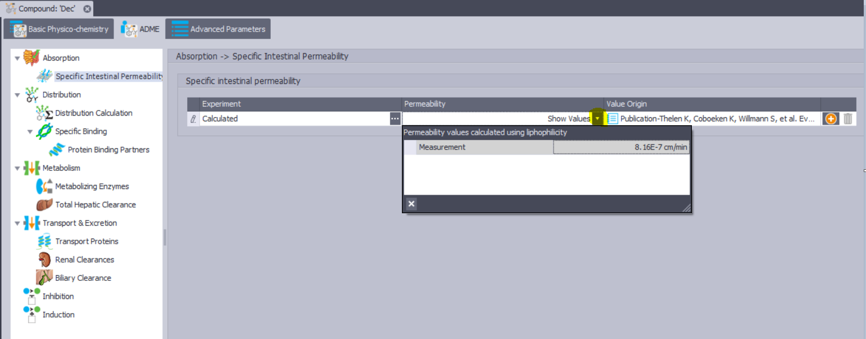Viewport: 866px width, 339px height.
Task: Click the Experiment column header
Action: 301,104
